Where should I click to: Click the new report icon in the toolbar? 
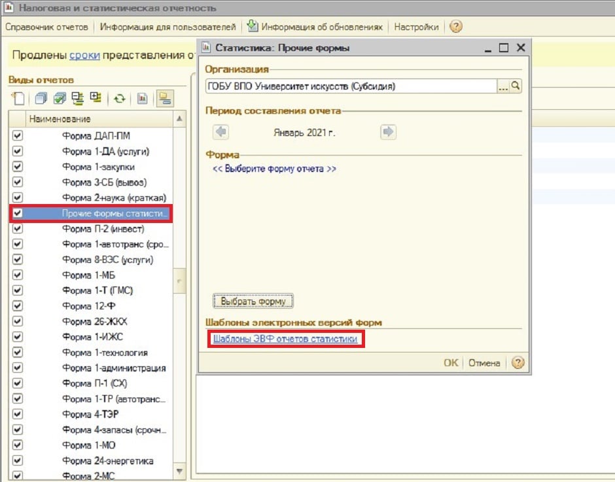pos(18,99)
